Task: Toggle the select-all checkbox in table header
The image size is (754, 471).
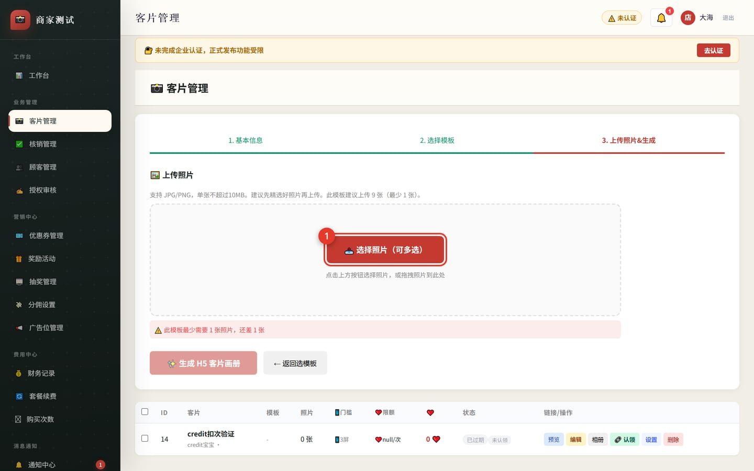Action: [x=145, y=412]
